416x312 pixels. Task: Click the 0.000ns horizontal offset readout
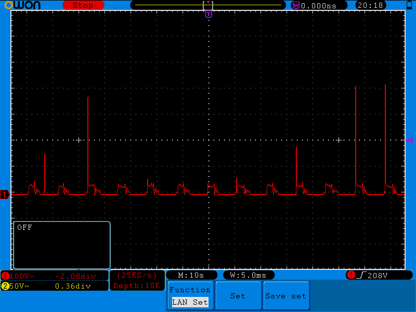click(319, 6)
